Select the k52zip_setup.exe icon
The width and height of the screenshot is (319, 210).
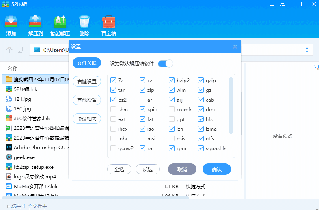click(9, 167)
